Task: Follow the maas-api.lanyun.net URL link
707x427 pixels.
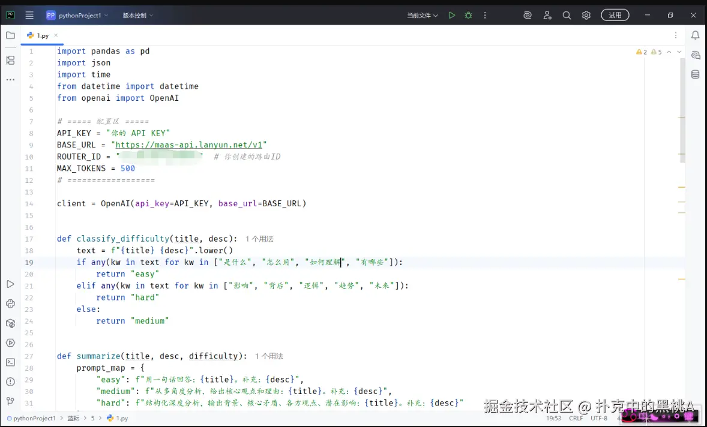Action: coord(189,145)
